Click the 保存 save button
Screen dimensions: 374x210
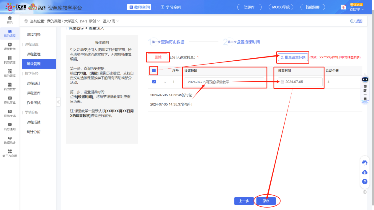tap(266, 201)
